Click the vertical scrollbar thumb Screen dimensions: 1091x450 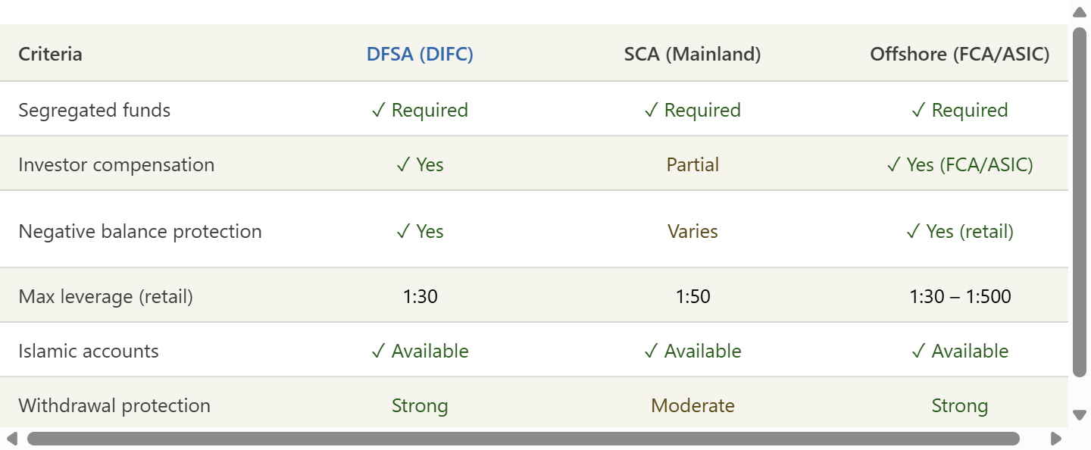(1080, 202)
